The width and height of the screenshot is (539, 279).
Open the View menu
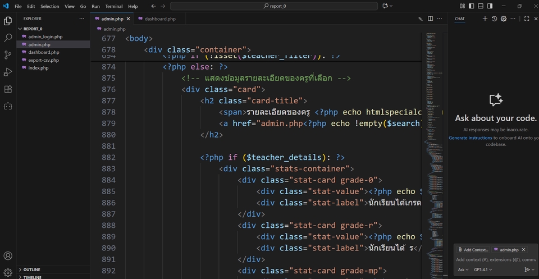tap(70, 6)
